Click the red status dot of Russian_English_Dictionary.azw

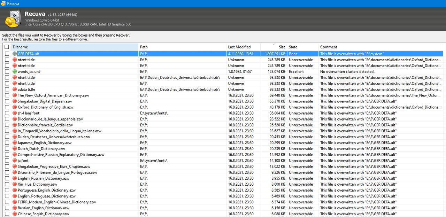click(x=15, y=208)
